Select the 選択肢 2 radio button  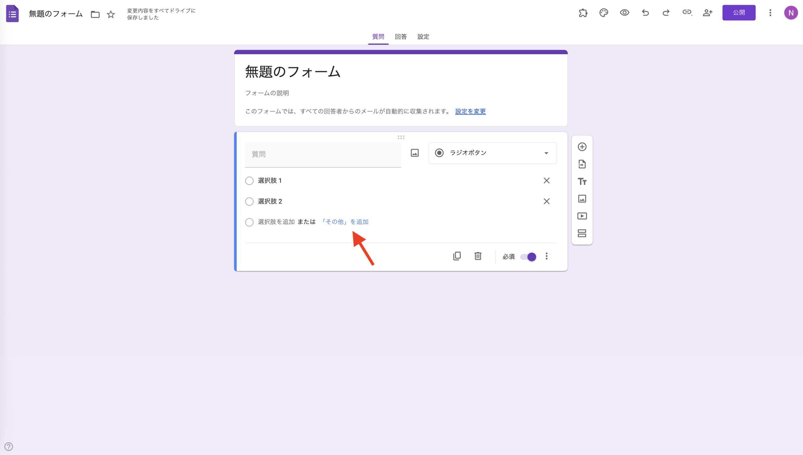[x=249, y=201]
